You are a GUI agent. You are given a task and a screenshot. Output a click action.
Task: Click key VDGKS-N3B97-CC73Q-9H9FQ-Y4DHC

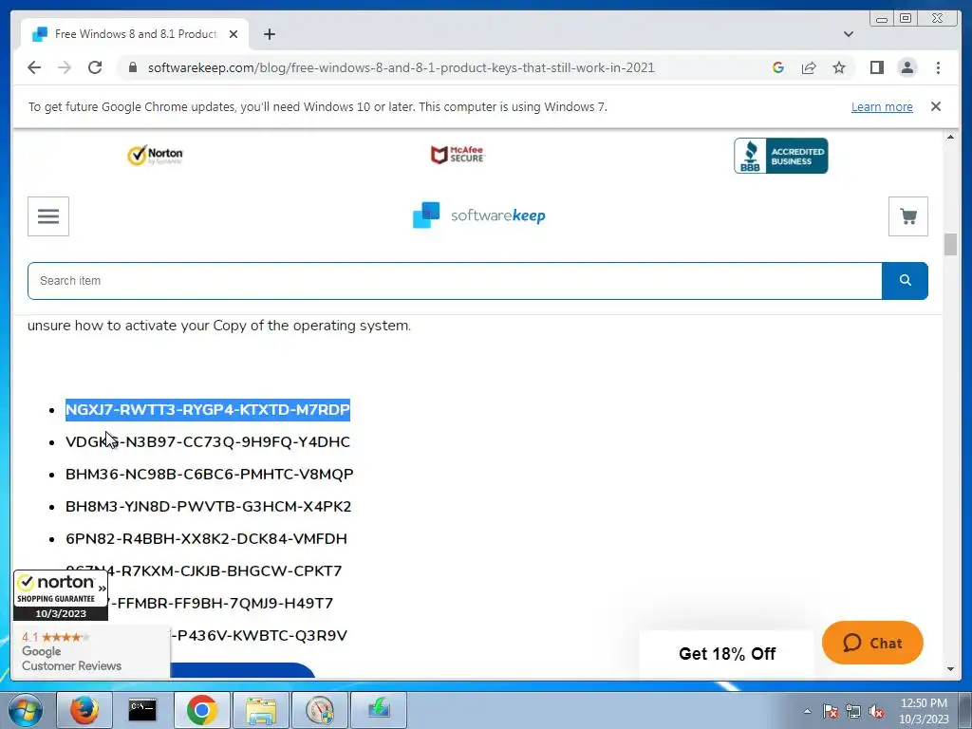pos(208,442)
